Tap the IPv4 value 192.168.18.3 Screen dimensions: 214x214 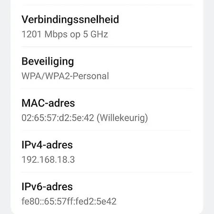48,160
